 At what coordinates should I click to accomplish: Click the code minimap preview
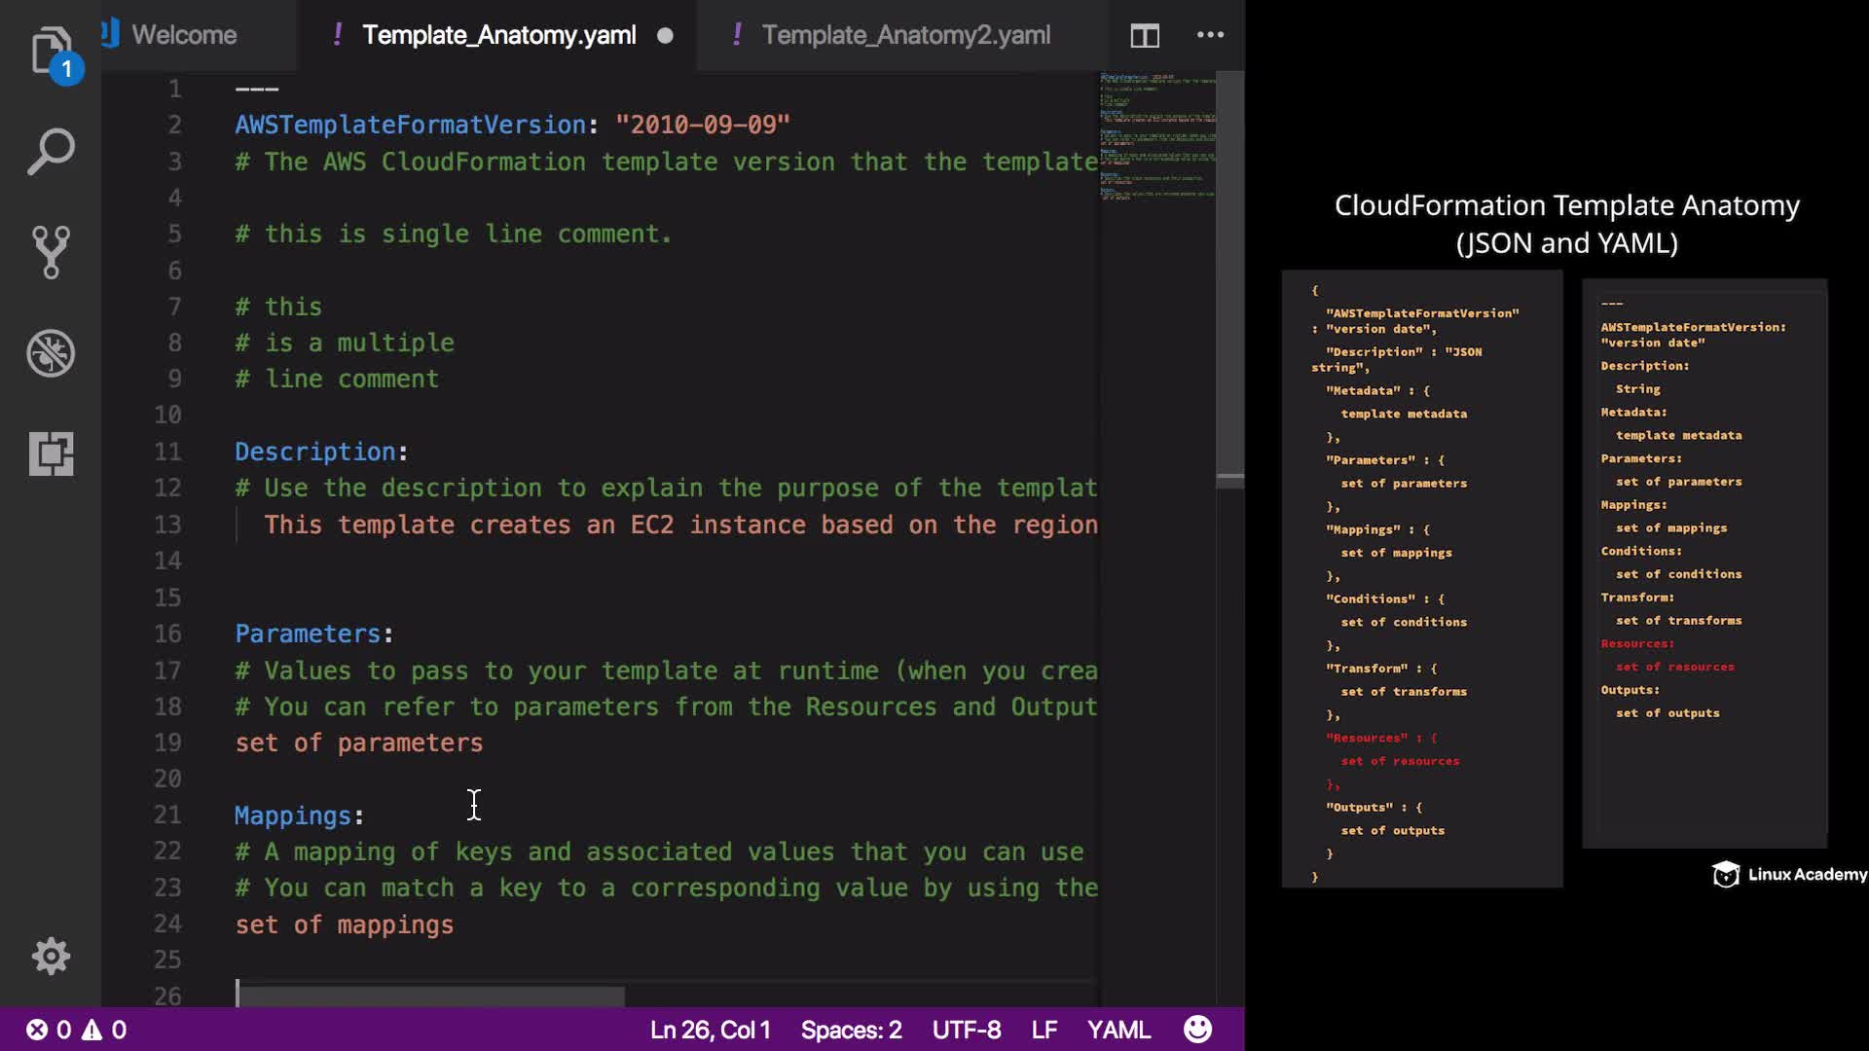[x=1157, y=136]
